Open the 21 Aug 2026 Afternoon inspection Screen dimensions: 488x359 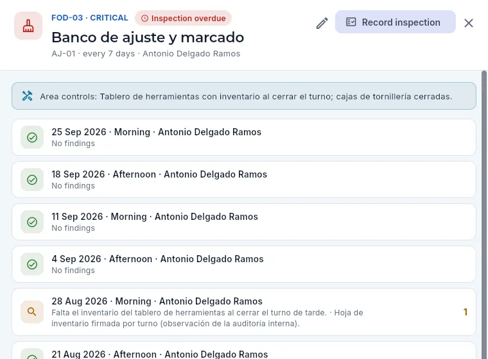(x=244, y=351)
